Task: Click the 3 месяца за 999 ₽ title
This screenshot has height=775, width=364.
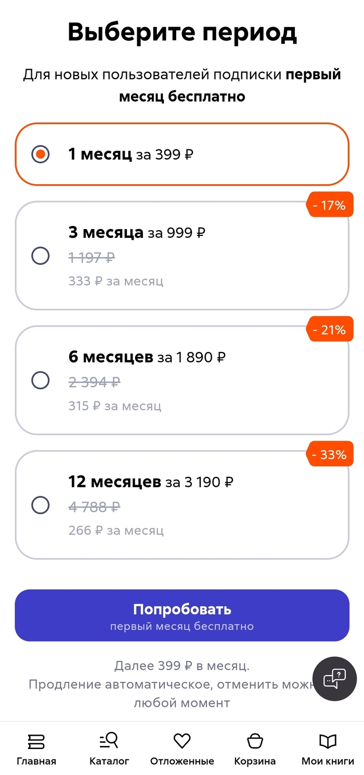Action: click(137, 233)
